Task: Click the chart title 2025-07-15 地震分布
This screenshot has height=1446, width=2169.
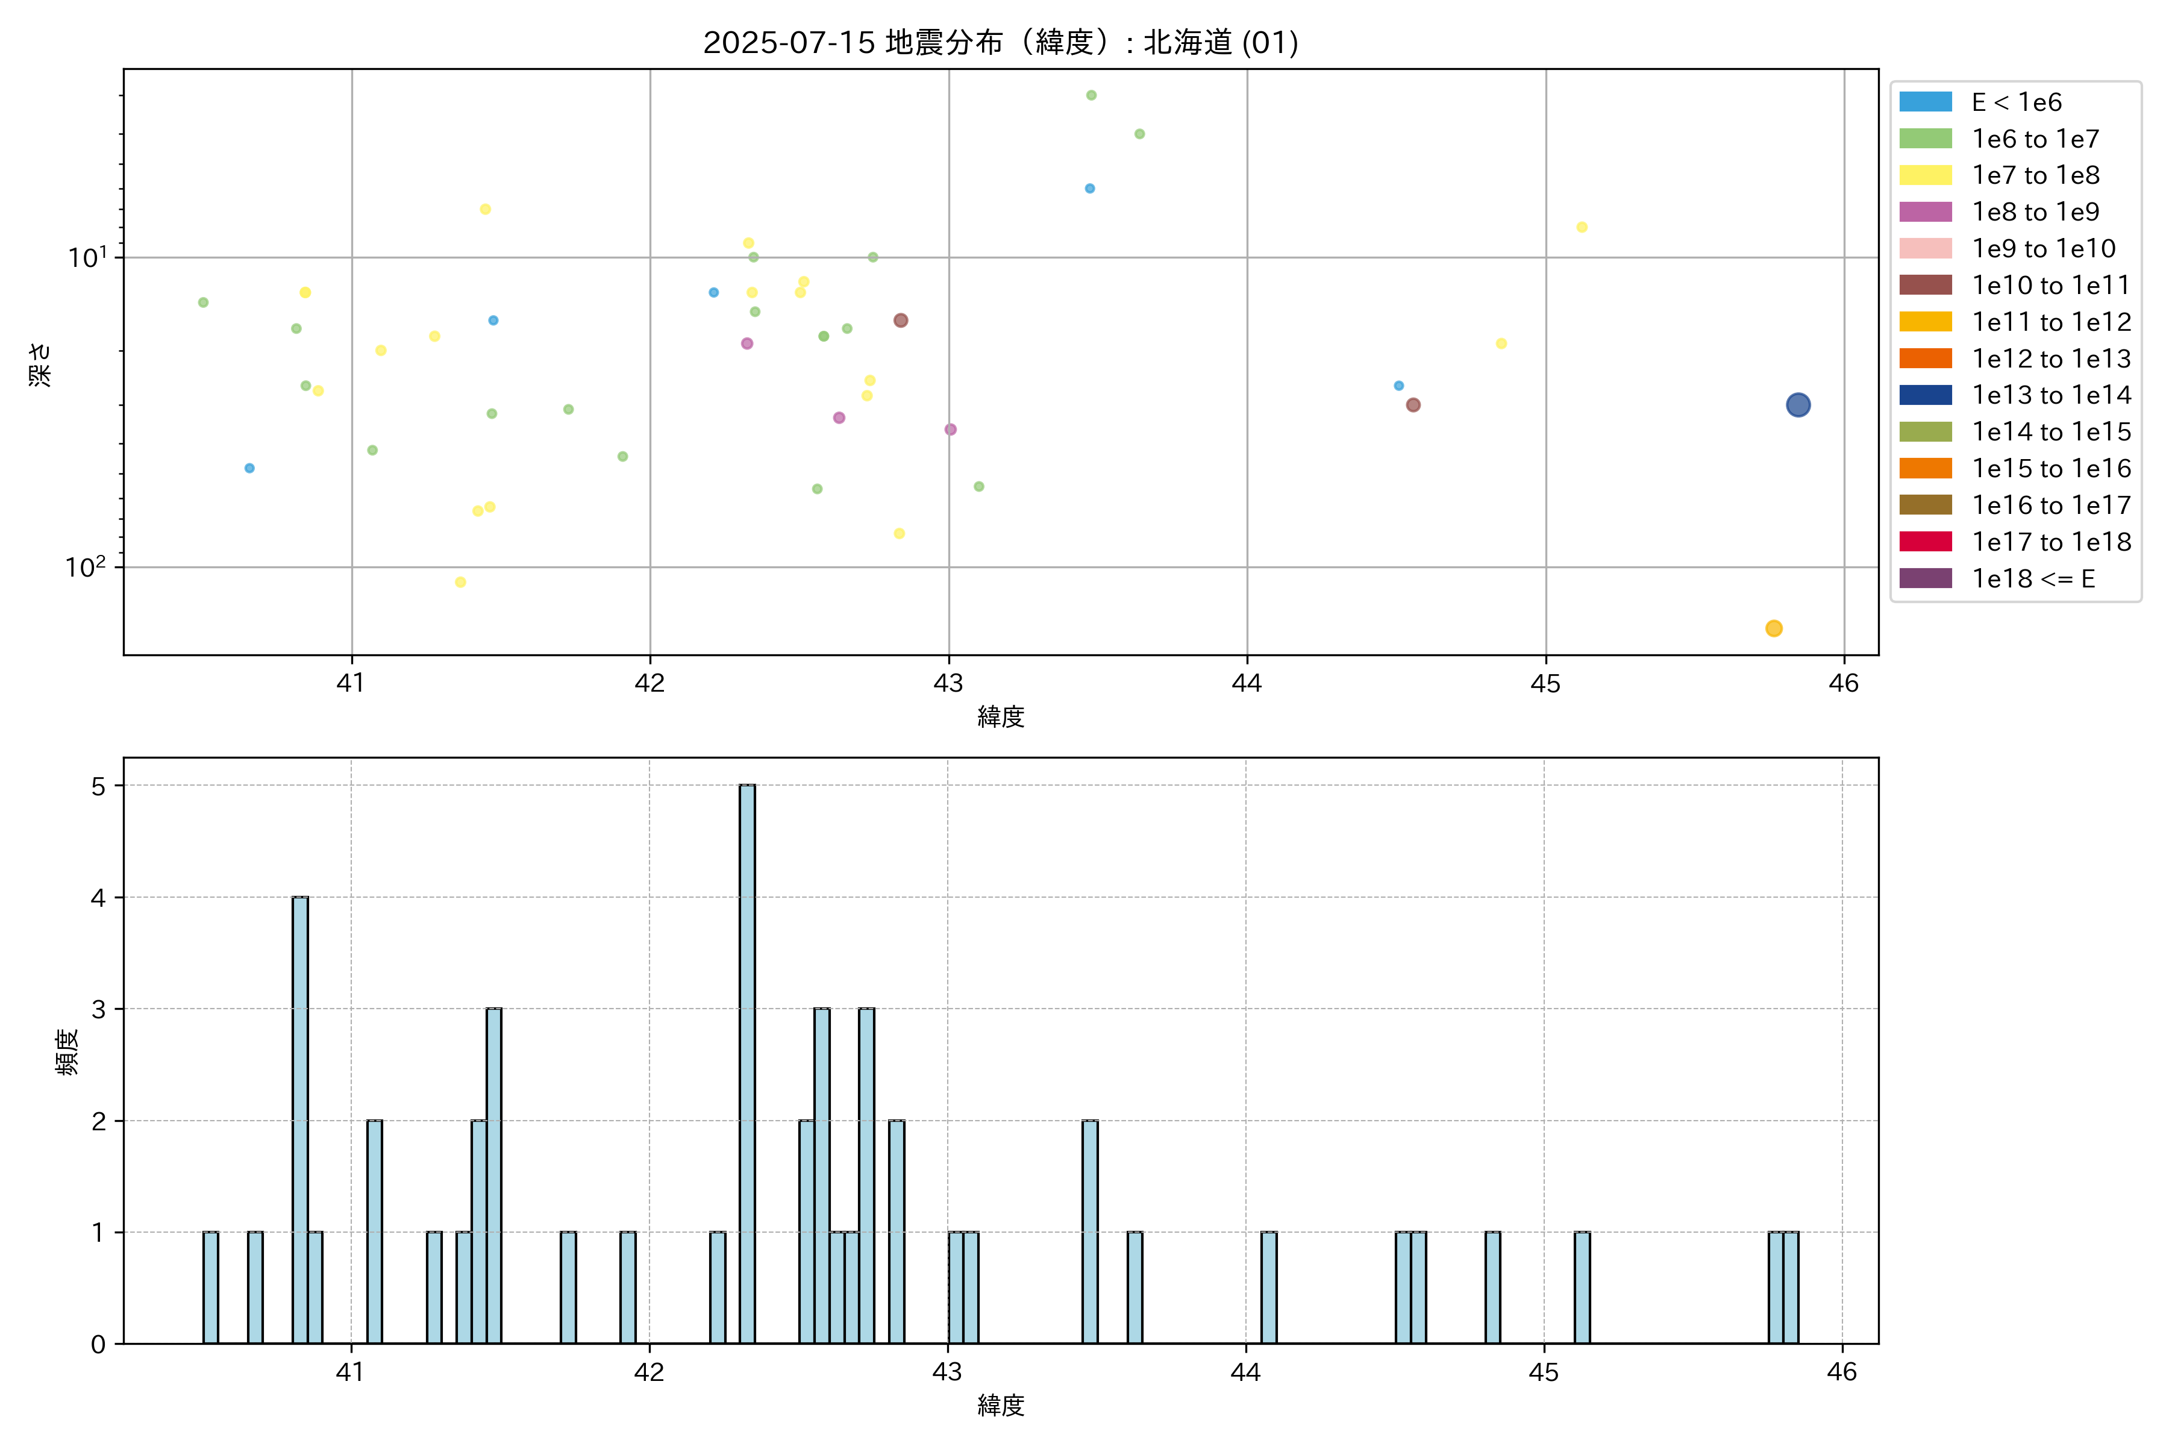Action: 1001,42
